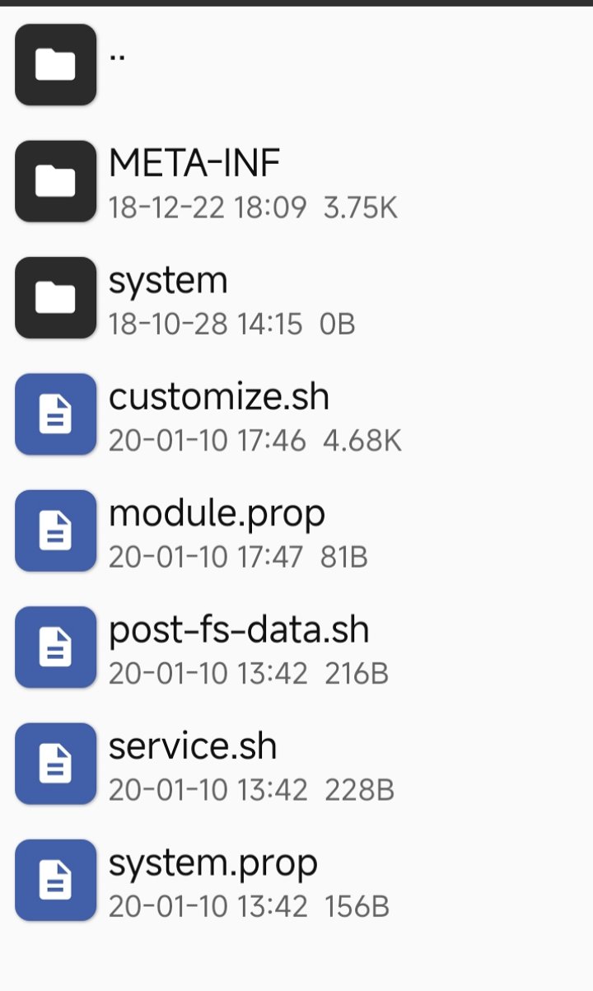Tap the post-fs-data.sh document icon

pyautogui.click(x=55, y=647)
